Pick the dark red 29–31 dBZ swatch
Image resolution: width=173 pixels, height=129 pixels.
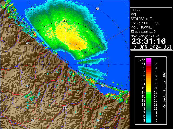click(149, 68)
